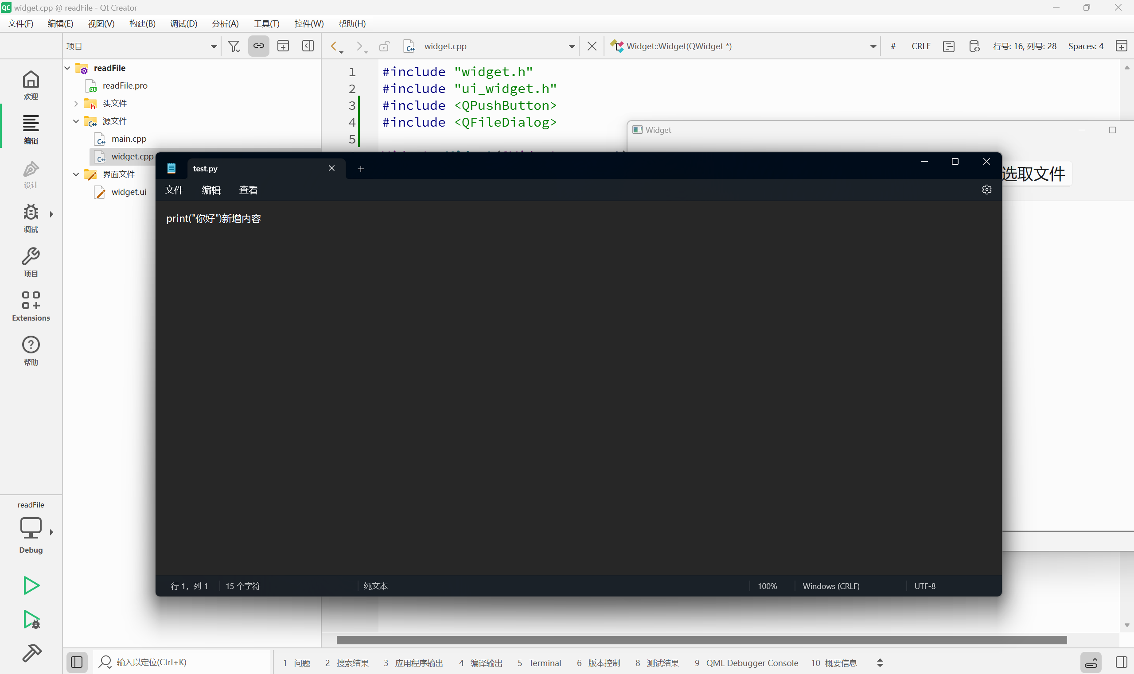Image resolution: width=1134 pixels, height=674 pixels.
Task: Toggle the right sidebar at the bottom corner
Action: [1121, 662]
